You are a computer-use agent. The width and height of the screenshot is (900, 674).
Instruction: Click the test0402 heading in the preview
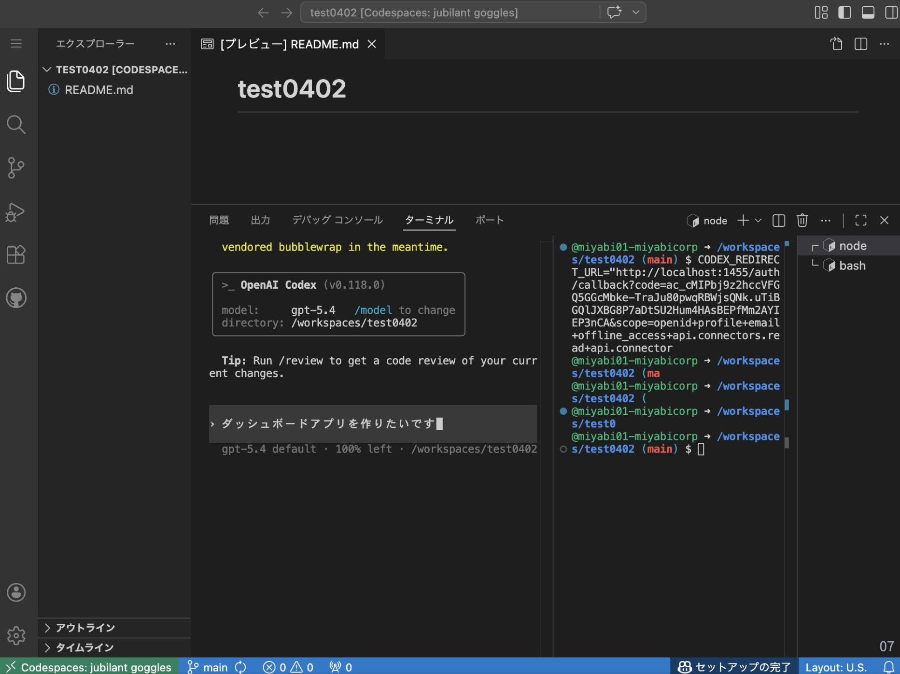pos(292,89)
